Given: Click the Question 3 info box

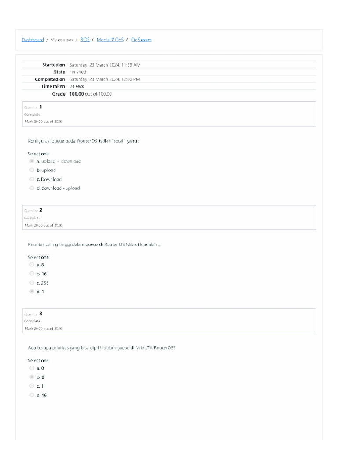Looking at the screenshot, I should tap(169, 321).
